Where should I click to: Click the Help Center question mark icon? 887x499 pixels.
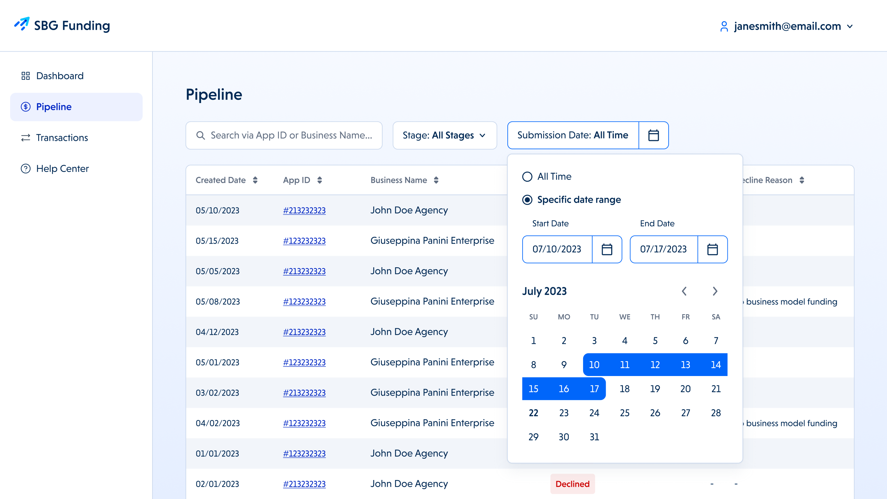(x=25, y=169)
